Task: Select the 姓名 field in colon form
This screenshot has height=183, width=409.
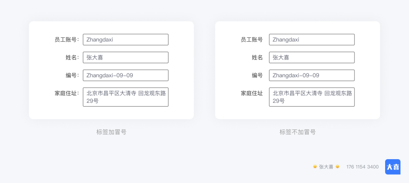Action: click(126, 57)
